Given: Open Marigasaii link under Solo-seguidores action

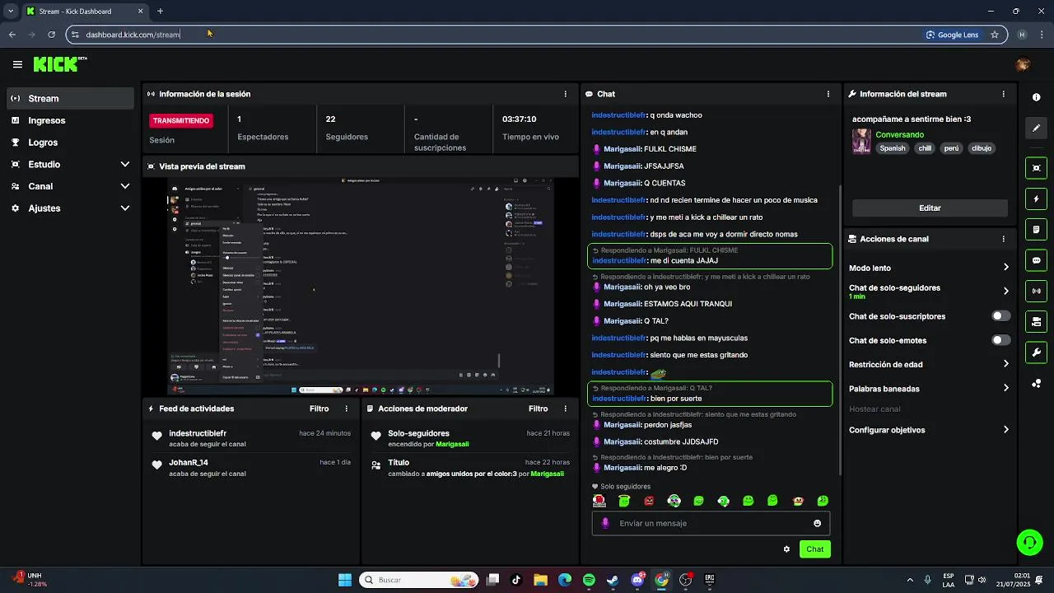Looking at the screenshot, I should pyautogui.click(x=452, y=444).
